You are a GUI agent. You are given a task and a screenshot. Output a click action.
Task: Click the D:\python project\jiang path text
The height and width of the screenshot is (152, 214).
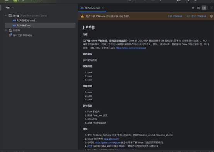pyautogui.click(x=33, y=15)
